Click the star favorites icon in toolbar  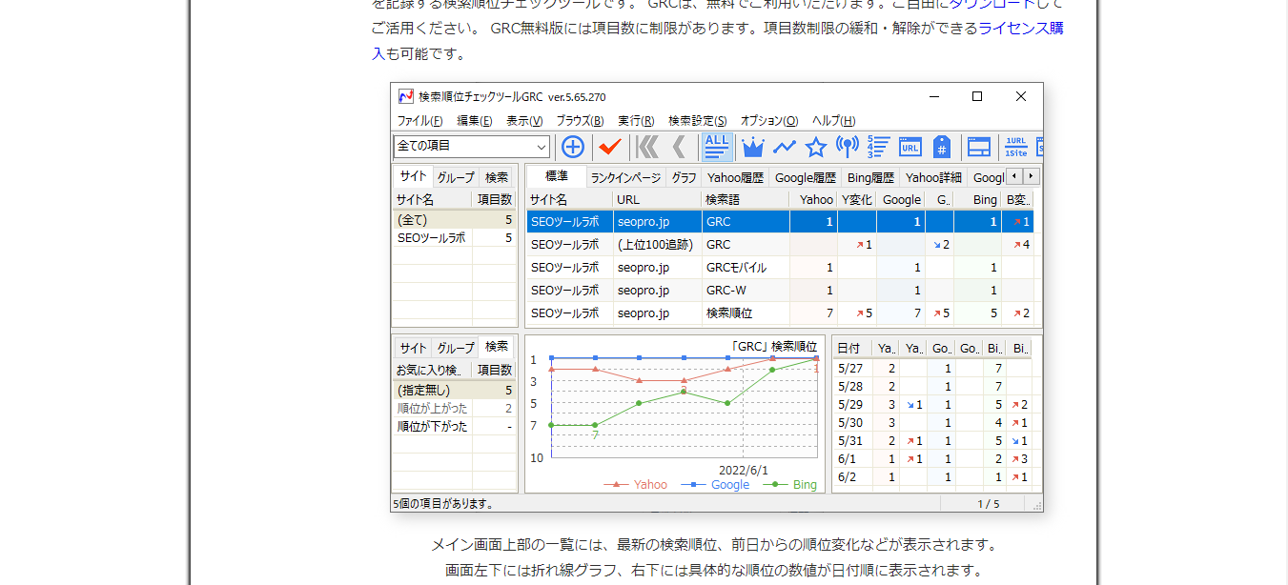coord(815,147)
